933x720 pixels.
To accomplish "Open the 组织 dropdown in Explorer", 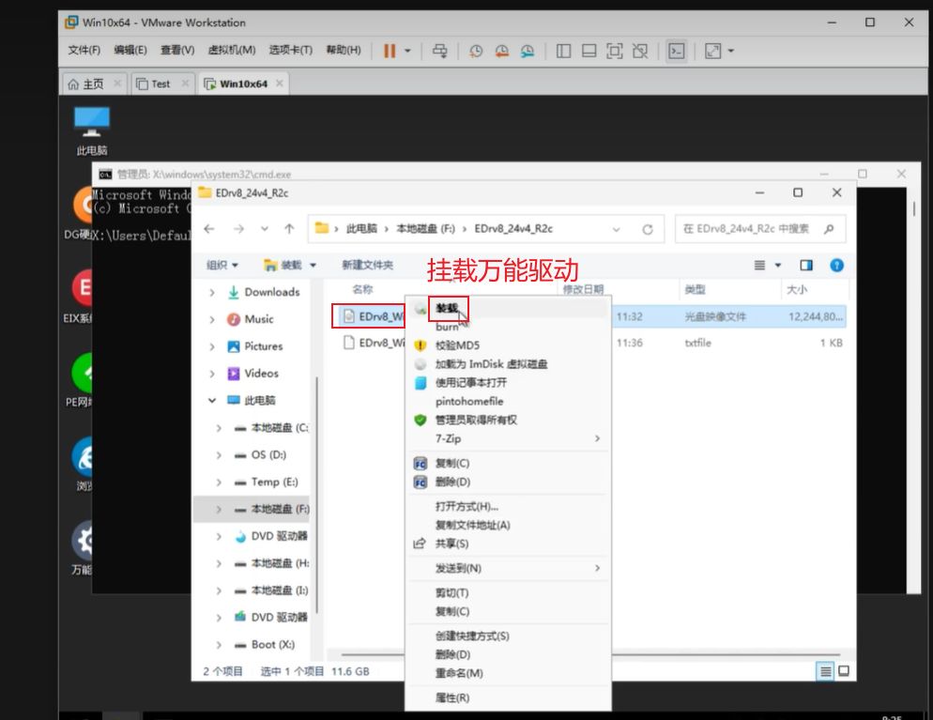I will 222,266.
